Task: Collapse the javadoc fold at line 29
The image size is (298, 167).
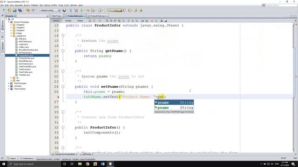Action: tap(63, 112)
